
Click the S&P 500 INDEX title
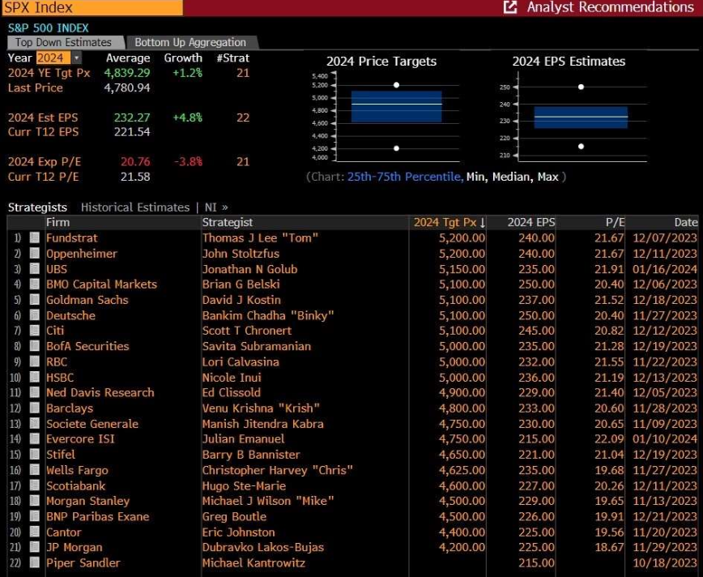[49, 28]
